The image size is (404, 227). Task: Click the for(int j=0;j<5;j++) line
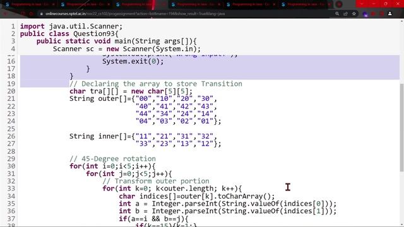[129, 173]
